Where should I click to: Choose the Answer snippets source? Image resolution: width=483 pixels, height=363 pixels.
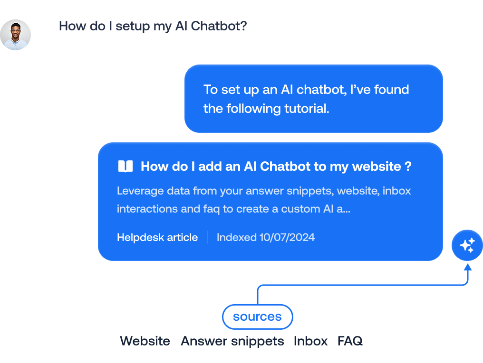[x=232, y=341]
